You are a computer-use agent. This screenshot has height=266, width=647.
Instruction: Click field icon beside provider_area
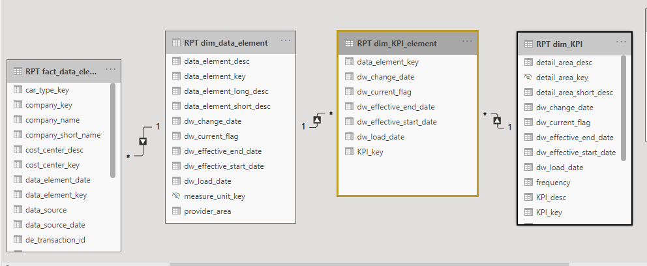point(176,211)
